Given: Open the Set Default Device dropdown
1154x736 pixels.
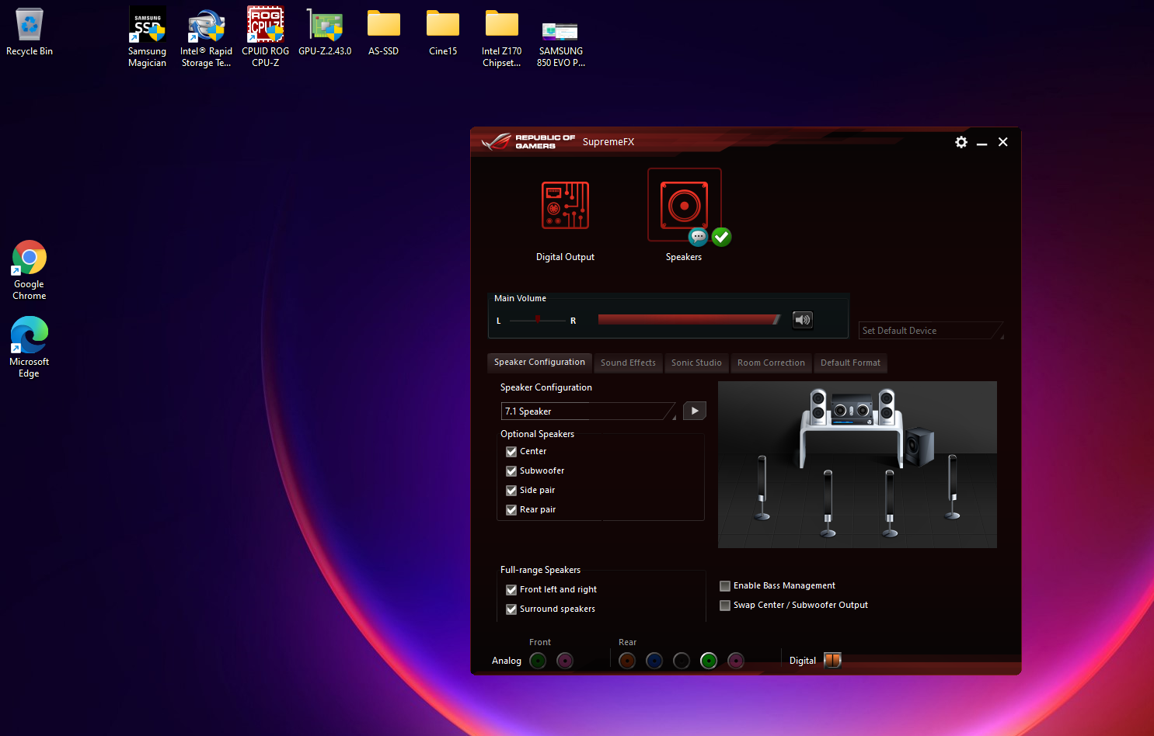Looking at the screenshot, I should (931, 331).
